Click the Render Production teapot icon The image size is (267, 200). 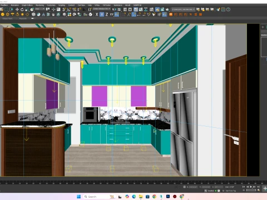[167, 9]
